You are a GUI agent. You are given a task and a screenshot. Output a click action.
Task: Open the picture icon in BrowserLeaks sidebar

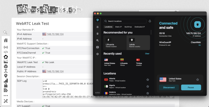click(x=6, y=61)
